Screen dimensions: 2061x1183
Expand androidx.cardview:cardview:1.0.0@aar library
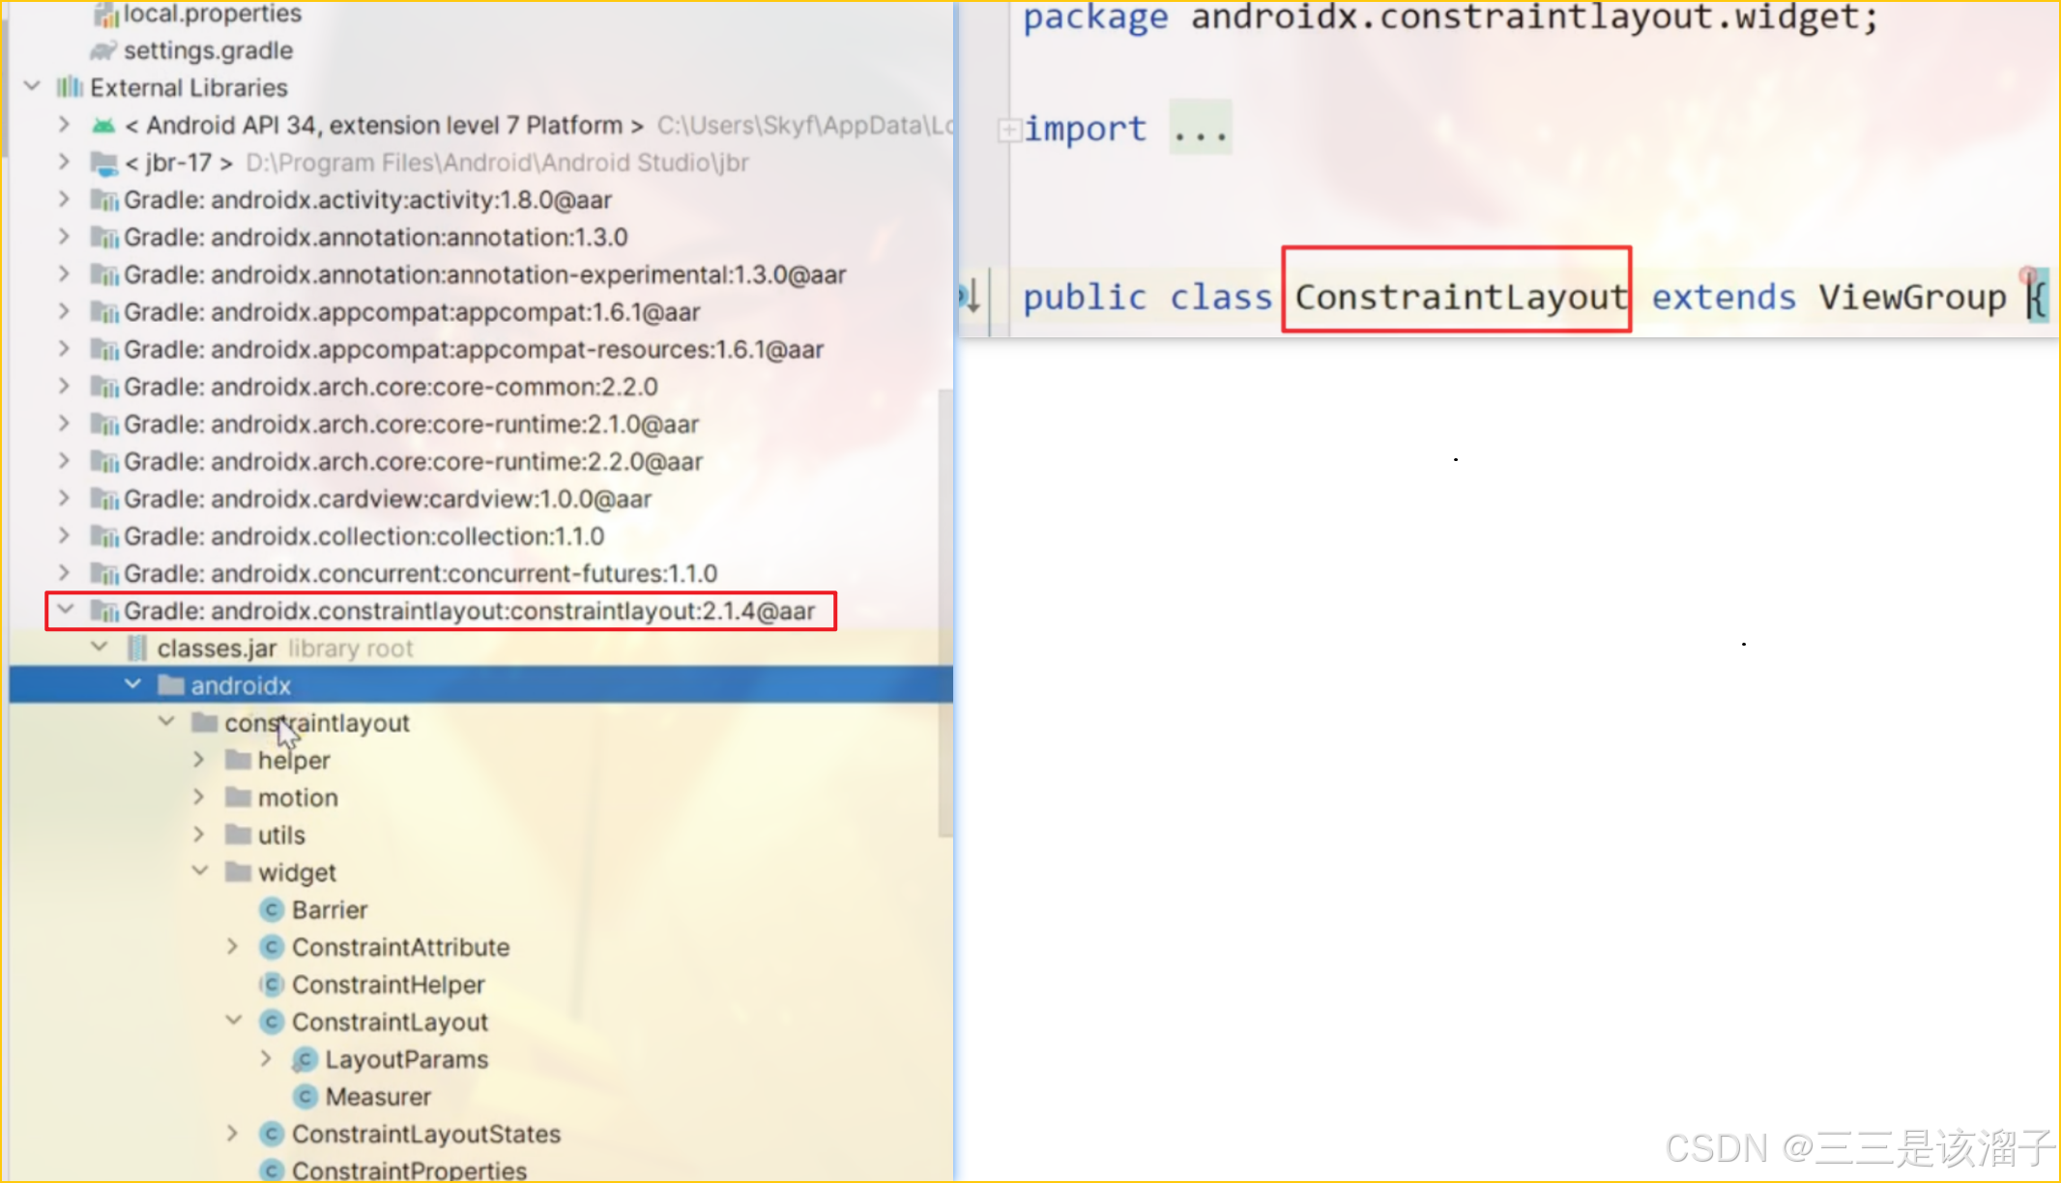click(64, 499)
